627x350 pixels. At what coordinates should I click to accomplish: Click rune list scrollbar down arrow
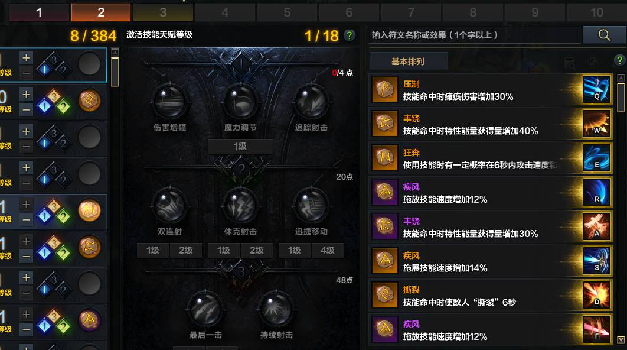pos(621,339)
